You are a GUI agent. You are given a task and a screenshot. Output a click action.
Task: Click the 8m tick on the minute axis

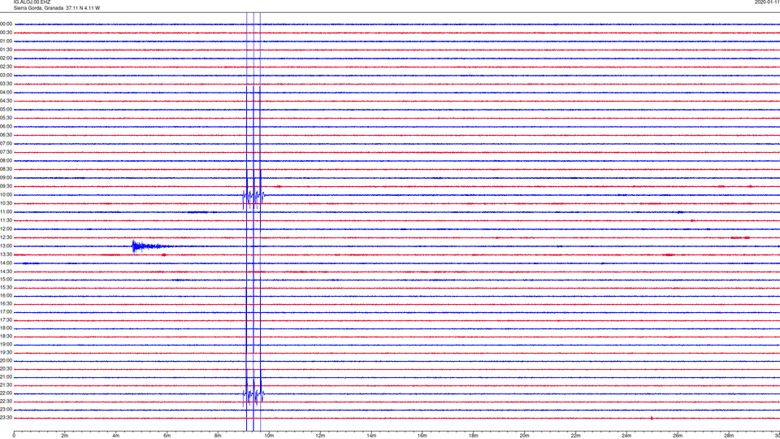click(218, 436)
